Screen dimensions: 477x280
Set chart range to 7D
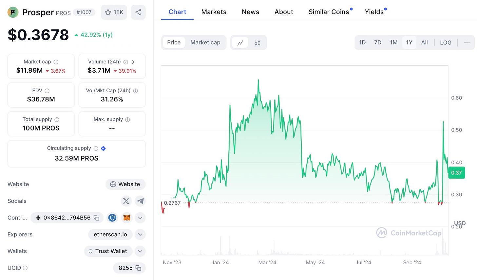point(378,43)
